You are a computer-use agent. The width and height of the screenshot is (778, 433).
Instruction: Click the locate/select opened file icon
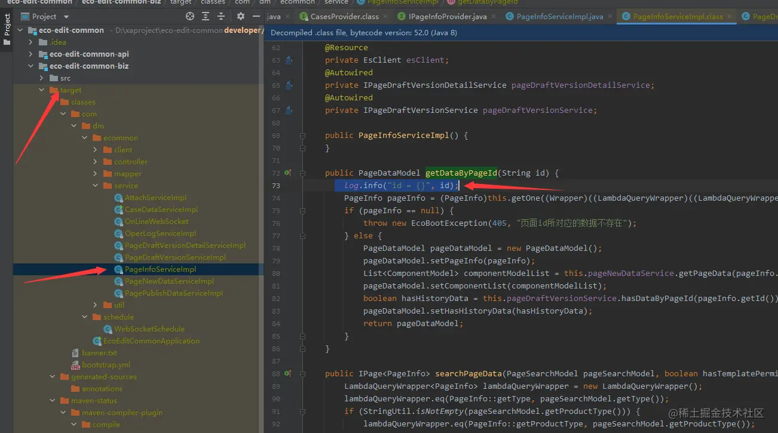(x=190, y=17)
